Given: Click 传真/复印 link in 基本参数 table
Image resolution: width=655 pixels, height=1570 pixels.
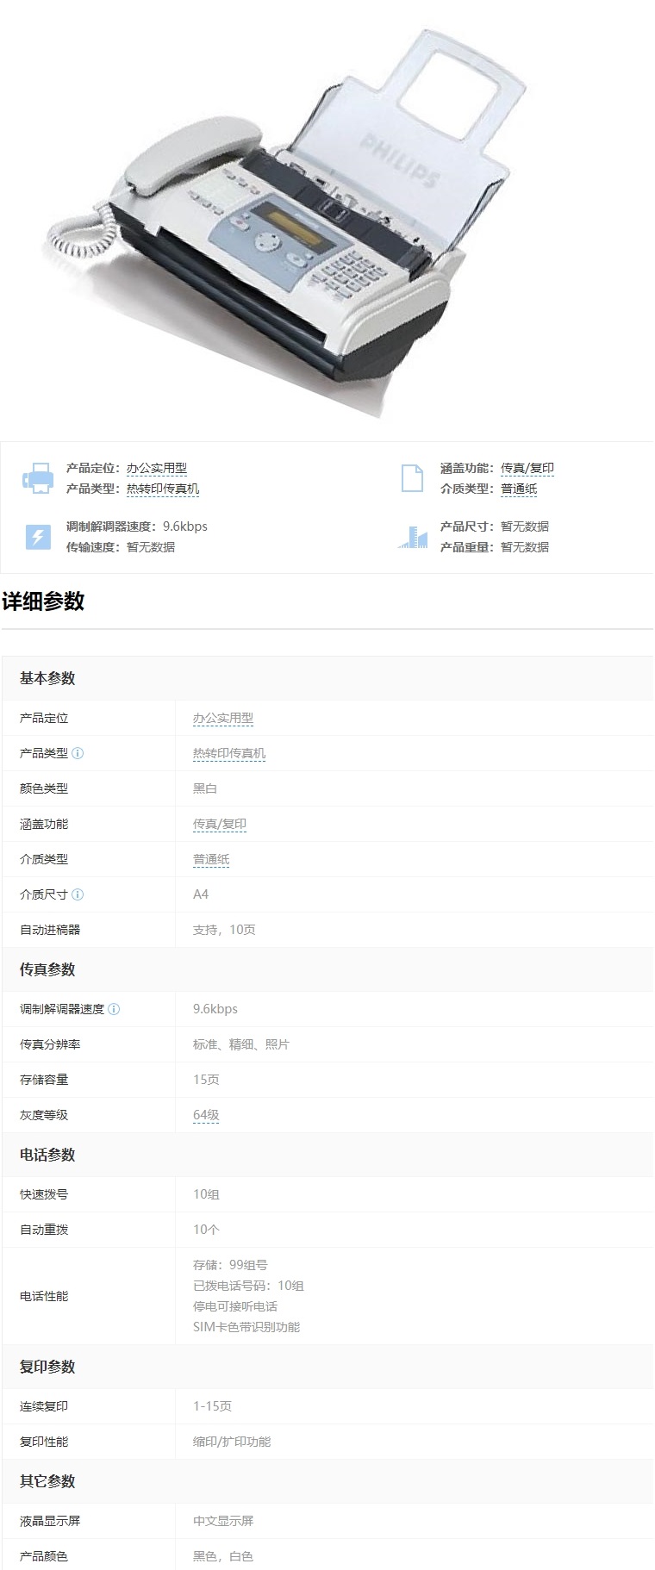Looking at the screenshot, I should (x=220, y=825).
